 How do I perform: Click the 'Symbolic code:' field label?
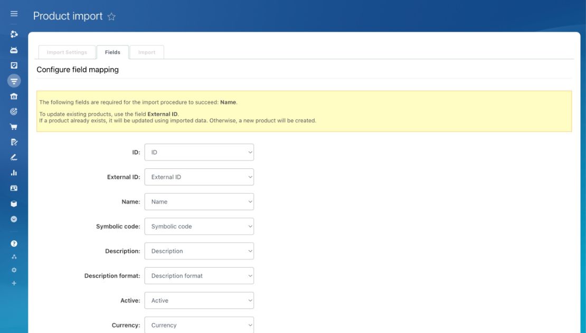(x=118, y=226)
